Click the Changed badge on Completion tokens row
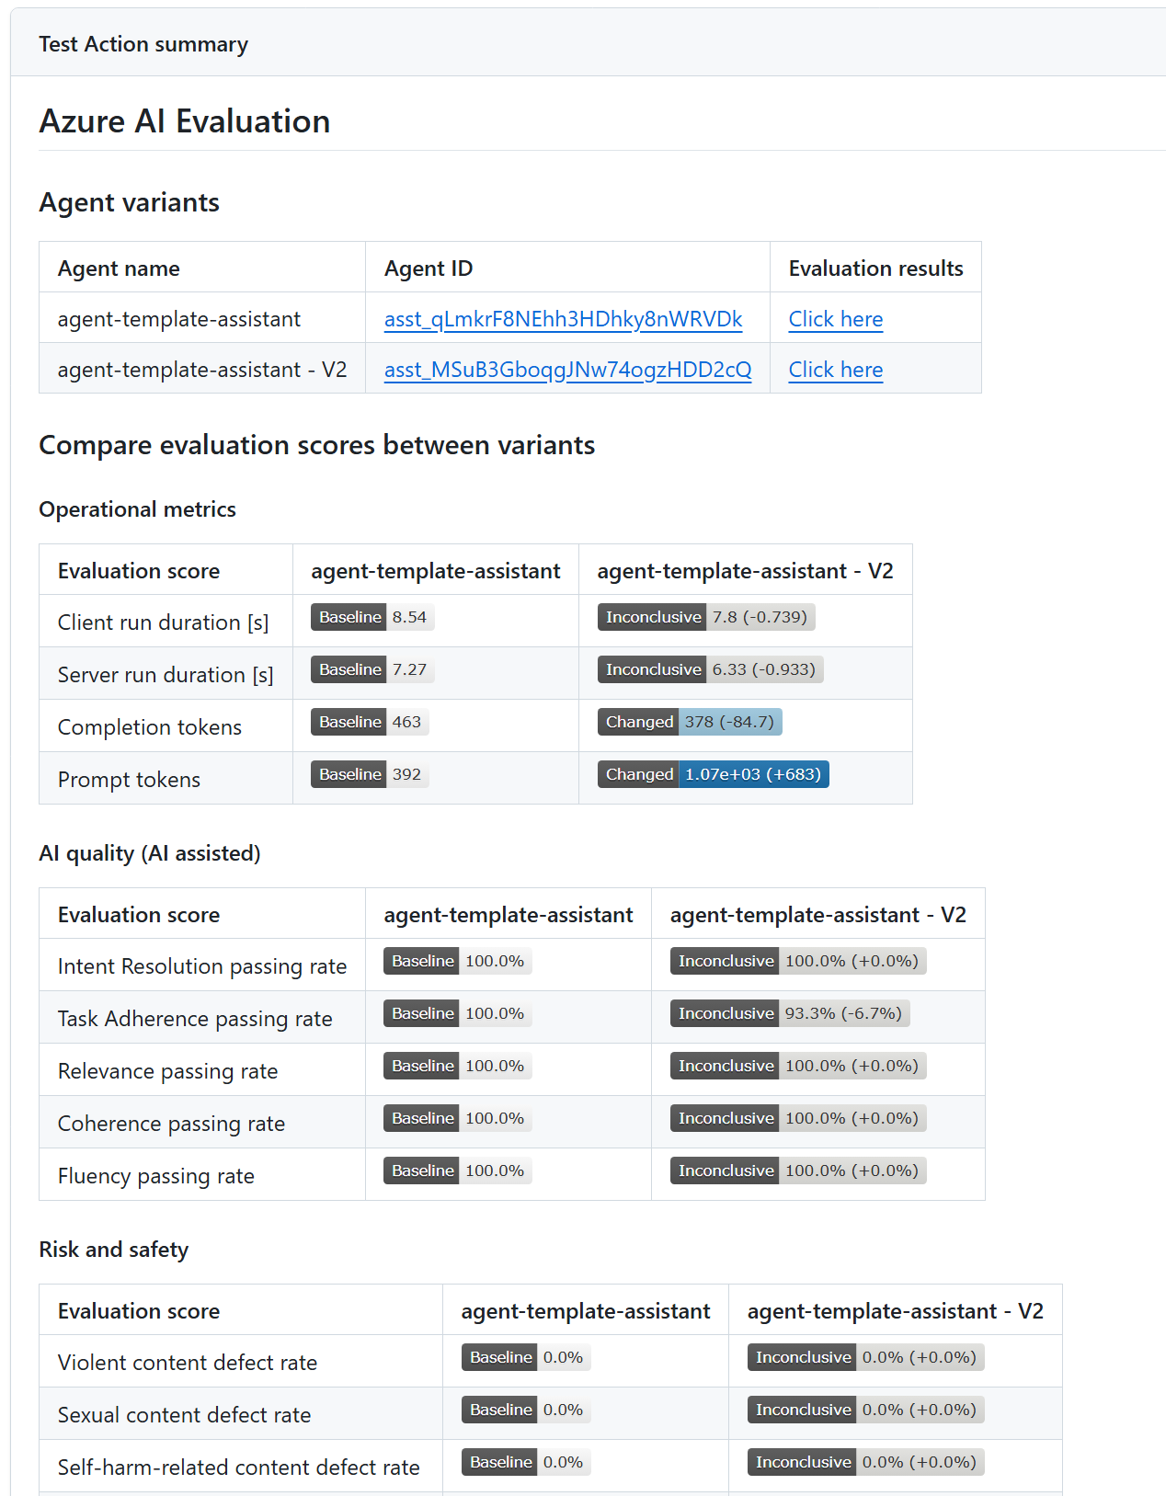 639,722
